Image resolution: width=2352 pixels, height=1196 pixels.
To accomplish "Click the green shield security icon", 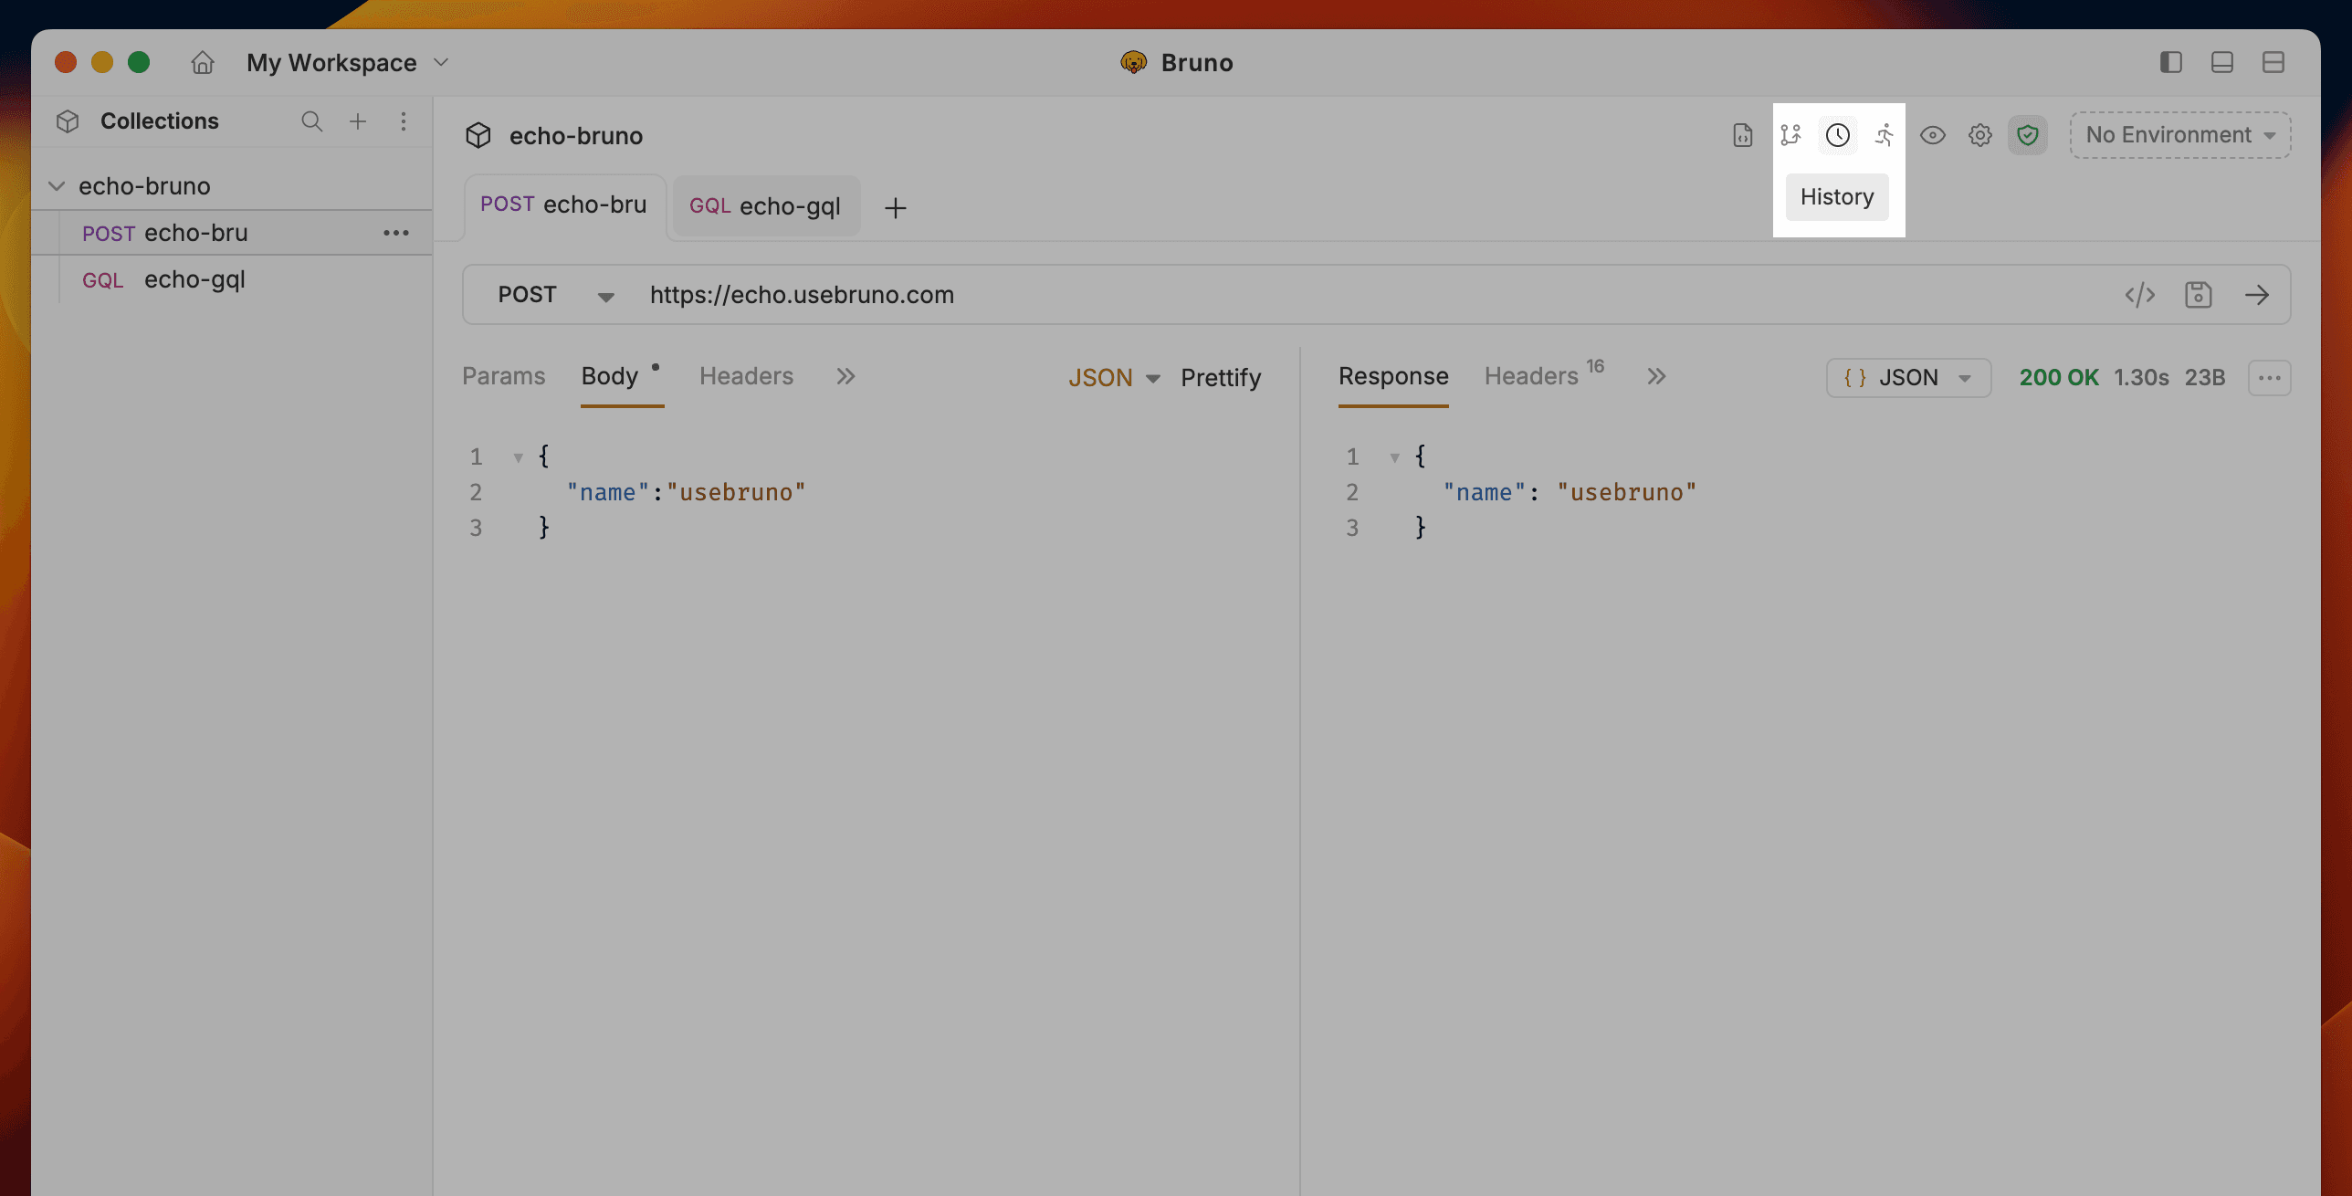I will 2027,135.
